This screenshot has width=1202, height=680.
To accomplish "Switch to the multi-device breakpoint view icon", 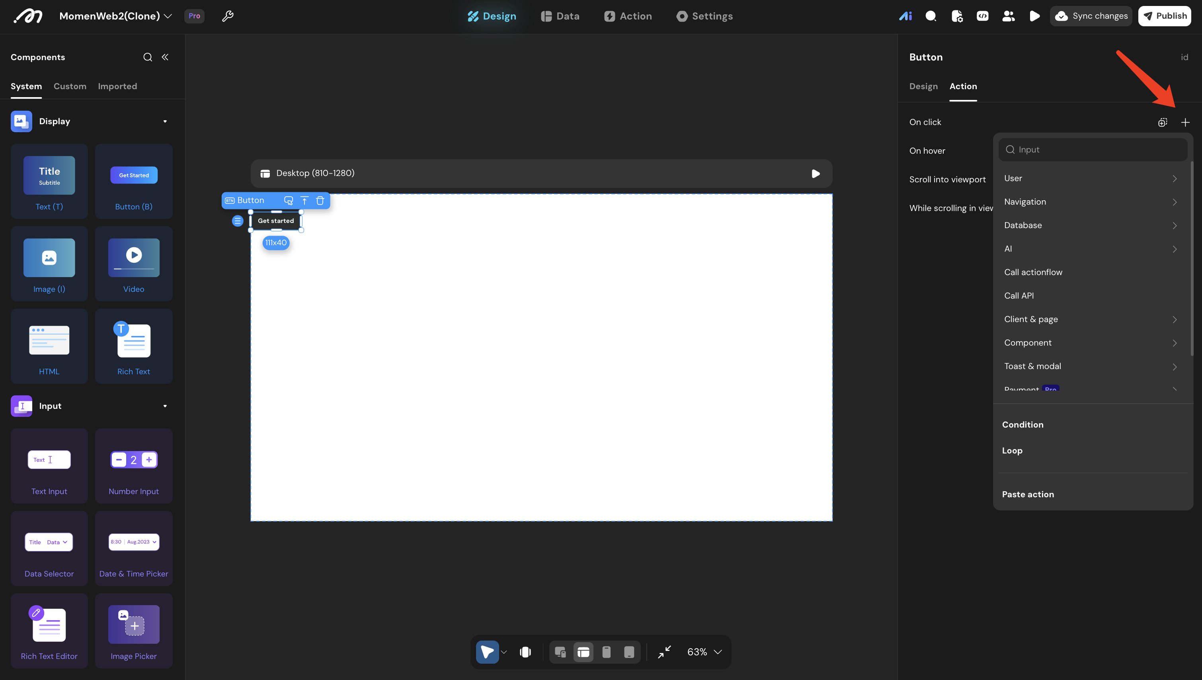I will 560,652.
